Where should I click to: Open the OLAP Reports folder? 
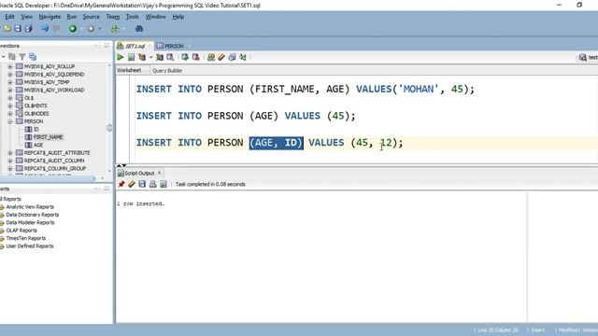click(x=21, y=231)
